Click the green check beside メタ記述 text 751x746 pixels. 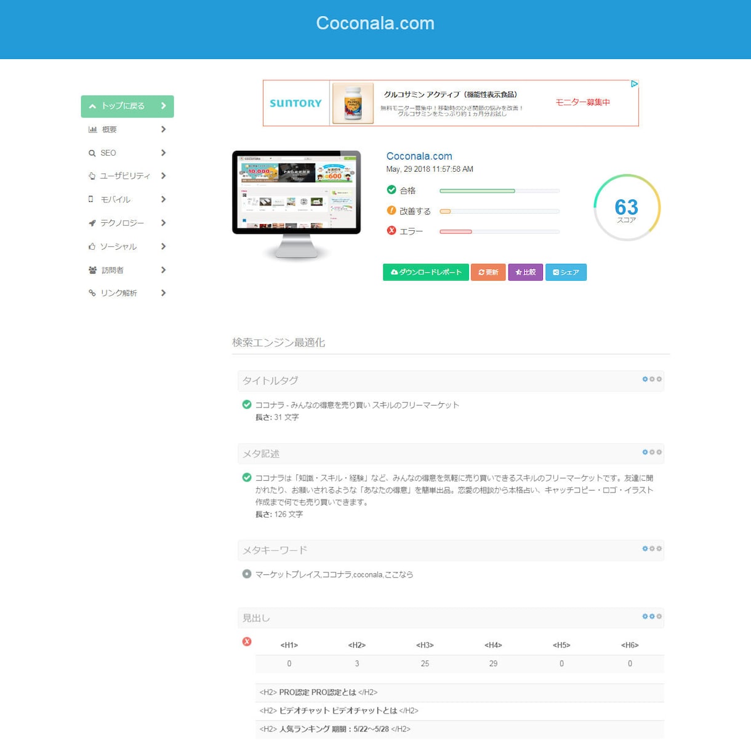point(247,477)
